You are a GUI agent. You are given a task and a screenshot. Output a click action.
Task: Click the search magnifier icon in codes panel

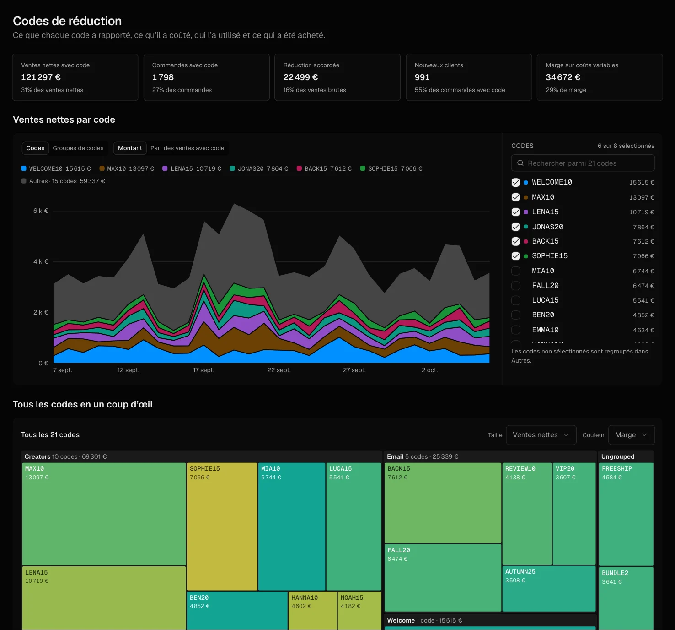click(x=520, y=163)
